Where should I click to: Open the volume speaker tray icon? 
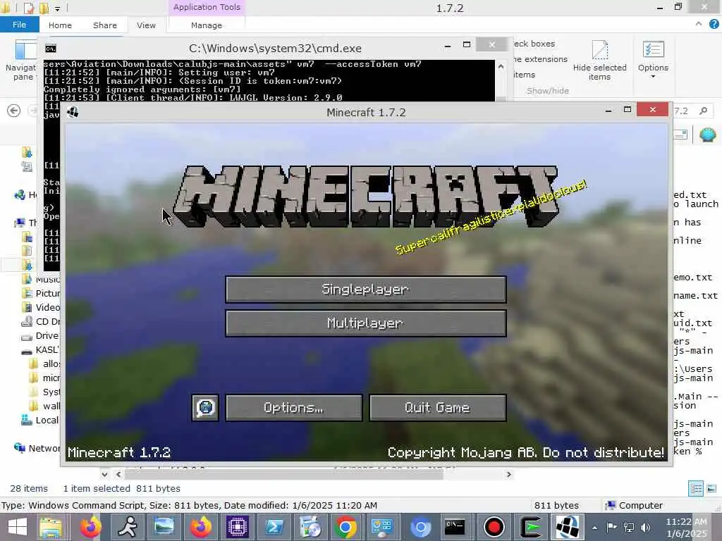point(646,527)
